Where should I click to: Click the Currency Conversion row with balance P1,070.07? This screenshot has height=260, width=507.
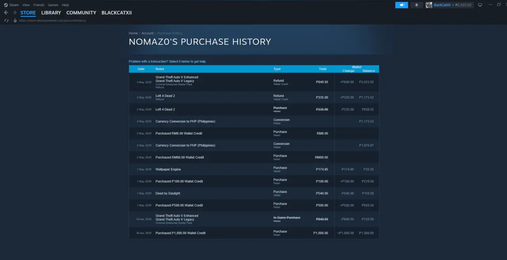point(254,145)
